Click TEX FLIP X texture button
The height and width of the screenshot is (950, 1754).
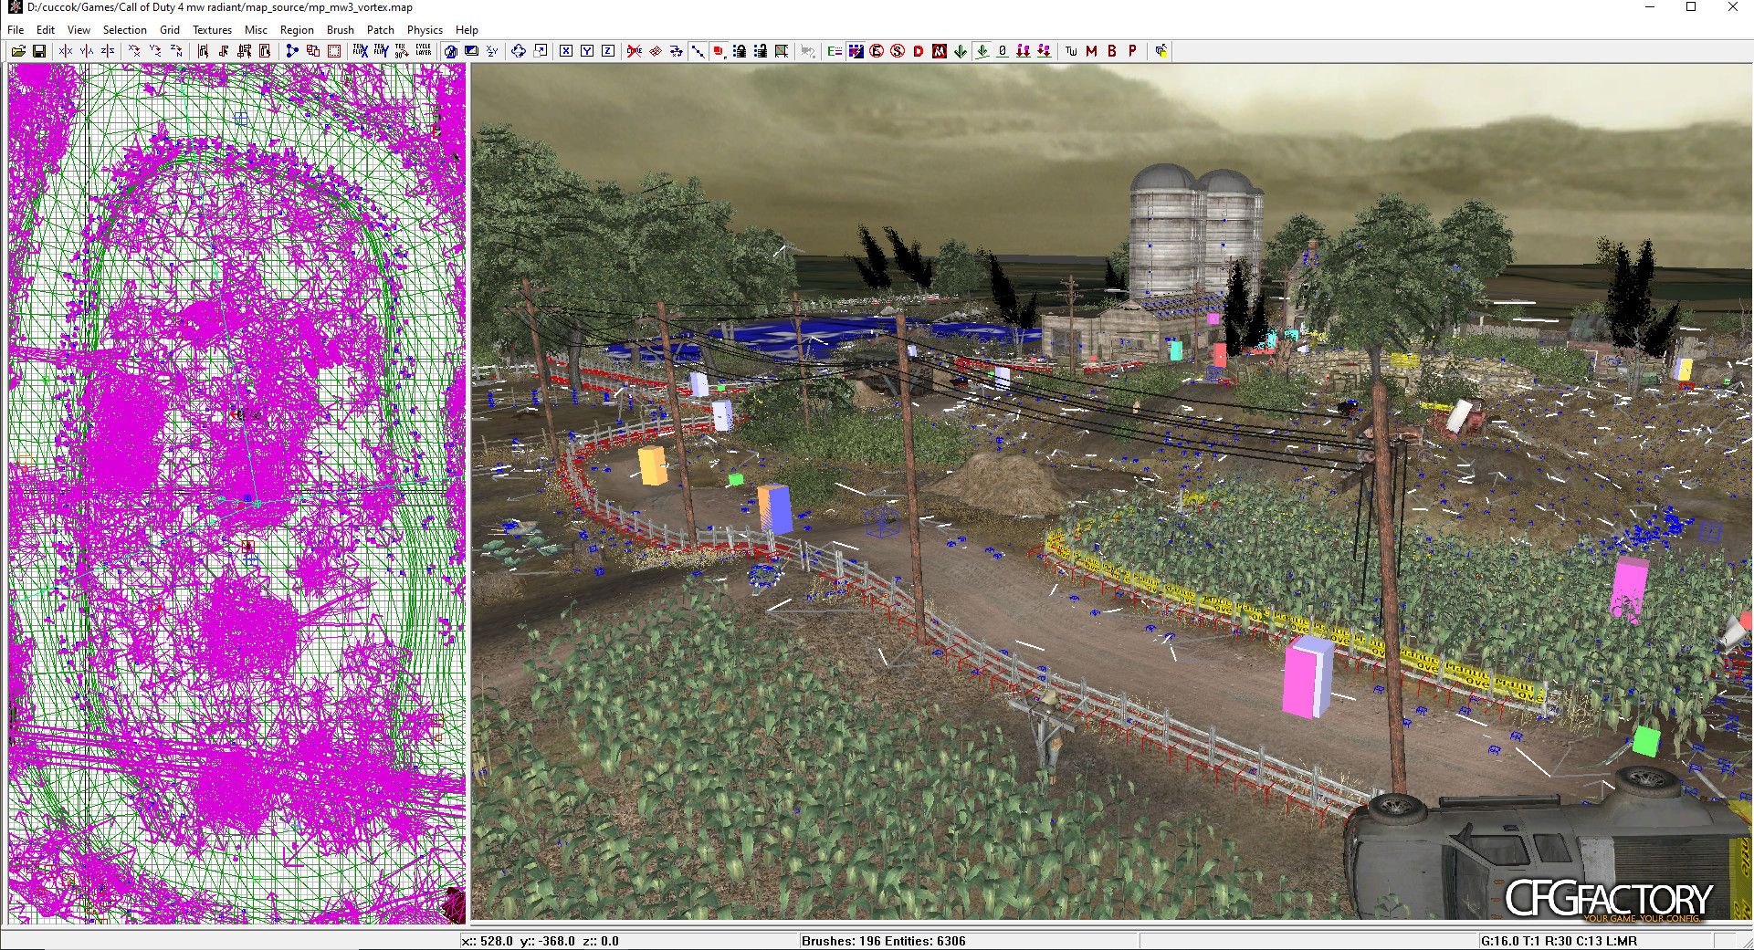[x=361, y=51]
